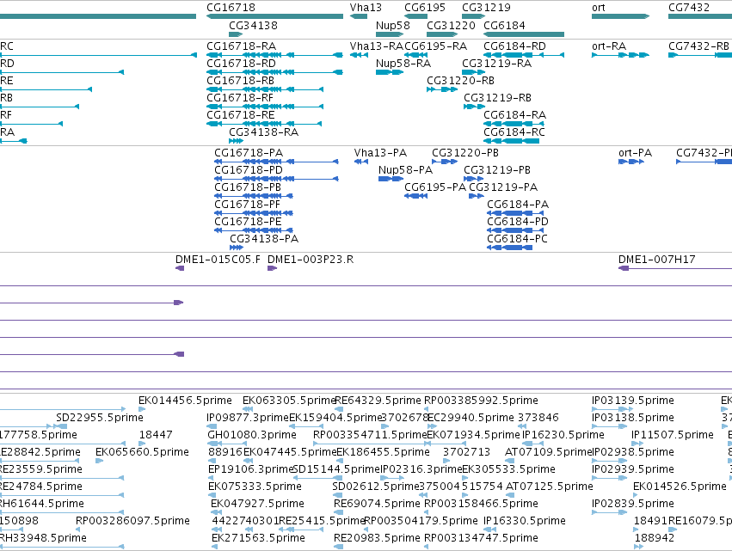Image resolution: width=732 pixels, height=551 pixels.
Task: Click the CG31220 gene label
Action: pyautogui.click(x=451, y=25)
